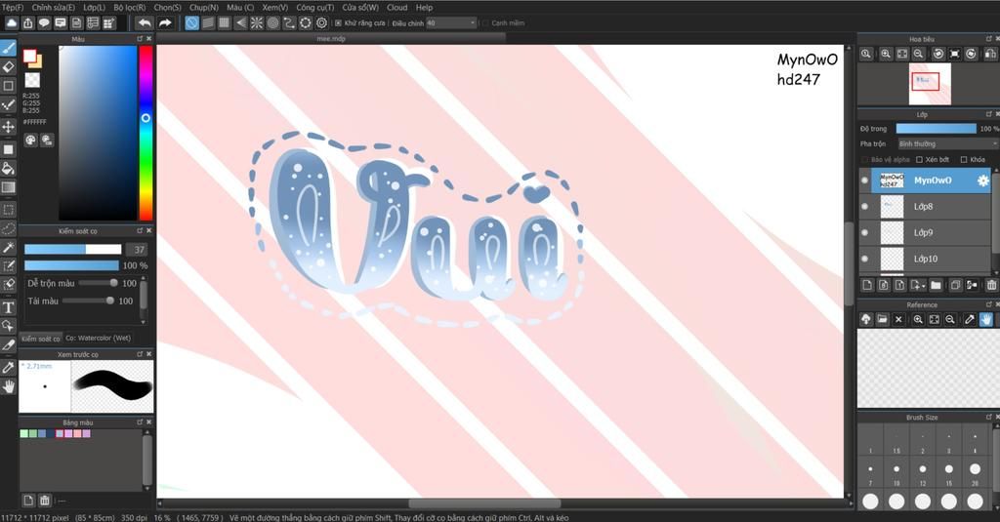1000x522 pixels.
Task: Open the Chỉnh sửa(E) menu
Action: [53, 8]
